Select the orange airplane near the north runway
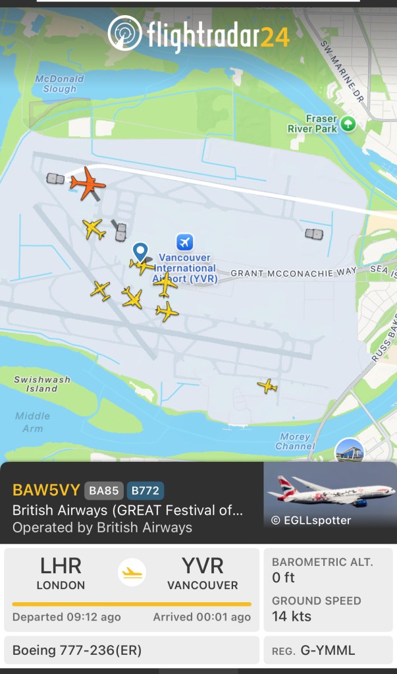The height and width of the screenshot is (674, 397). click(x=88, y=184)
